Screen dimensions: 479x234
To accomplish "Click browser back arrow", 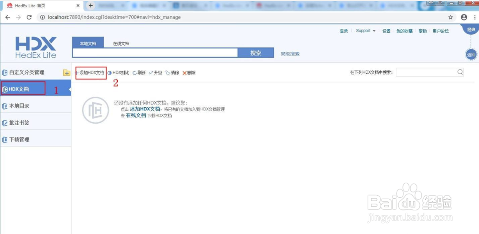I will [8, 17].
